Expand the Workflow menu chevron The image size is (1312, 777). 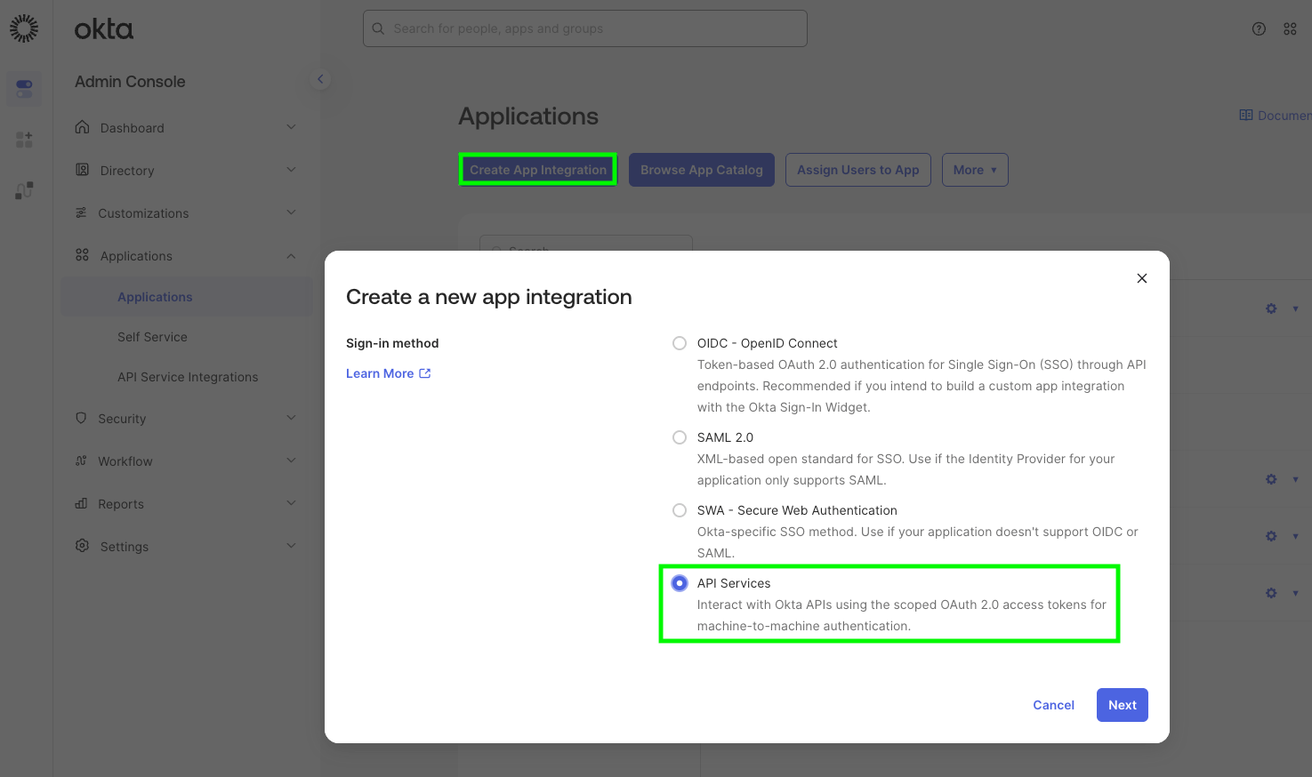[x=291, y=461]
